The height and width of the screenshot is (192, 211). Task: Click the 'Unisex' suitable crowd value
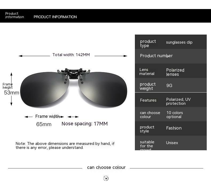tap(172, 143)
